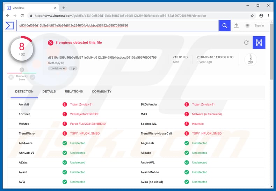Click the McAfee alert icon
276x191 pixels.
[x=65, y=124]
